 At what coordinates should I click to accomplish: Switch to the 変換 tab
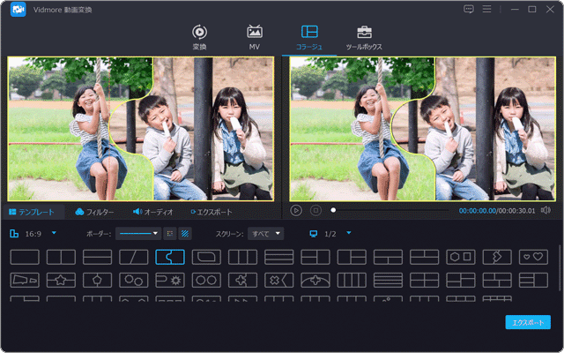199,37
